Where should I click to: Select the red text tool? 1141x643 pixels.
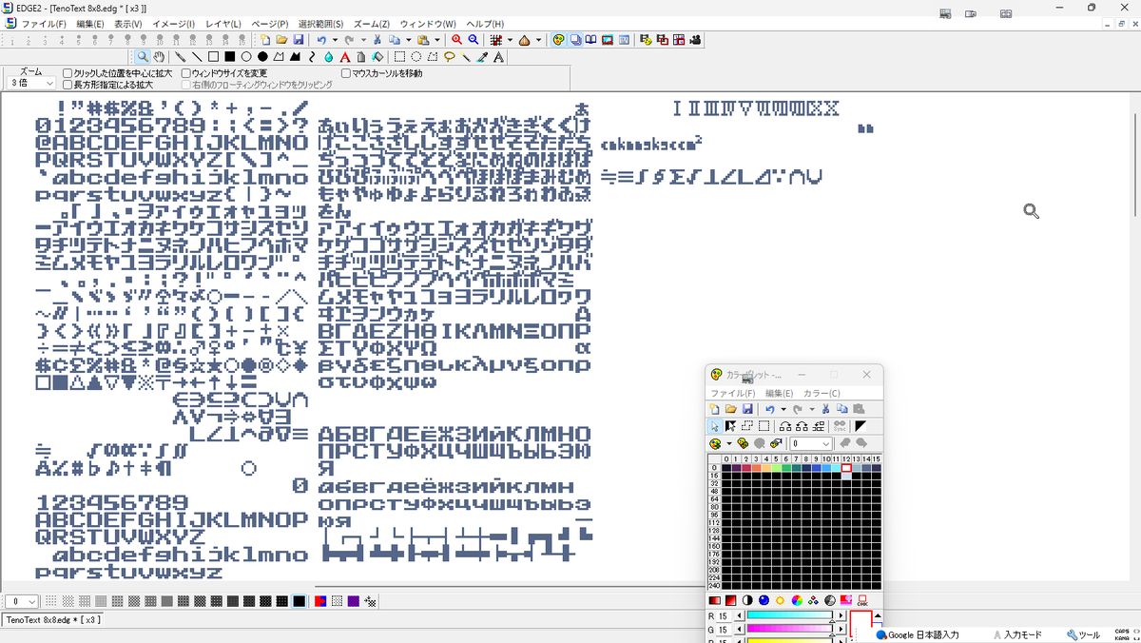click(x=344, y=57)
